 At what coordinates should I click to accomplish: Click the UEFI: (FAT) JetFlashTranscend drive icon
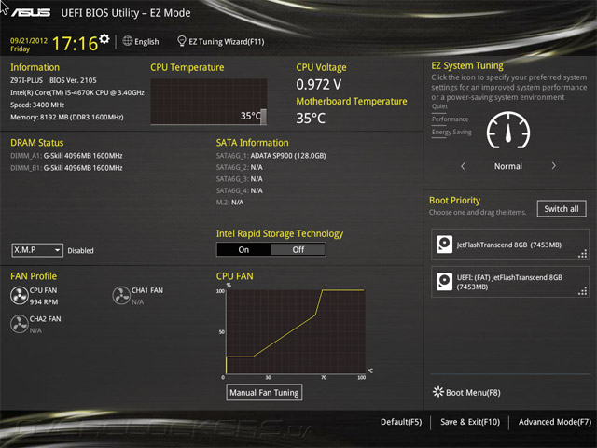tap(444, 282)
